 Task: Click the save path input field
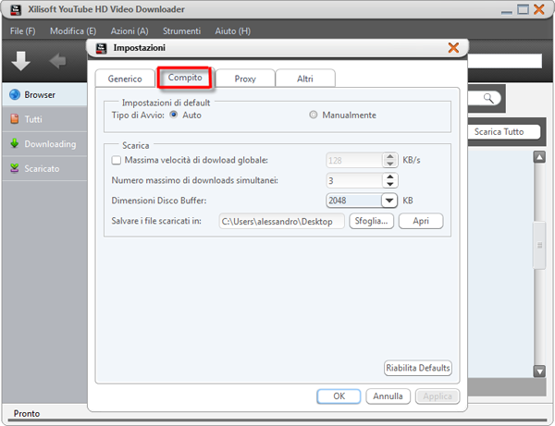(281, 221)
